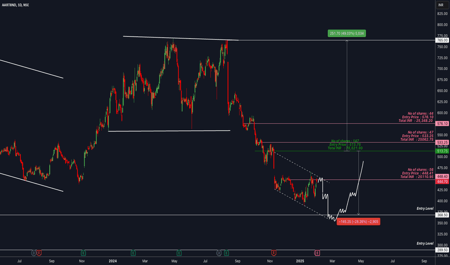Select the green 251.70 (49.03%) 5,034 profit label
The width and height of the screenshot is (450, 265).
347,34
